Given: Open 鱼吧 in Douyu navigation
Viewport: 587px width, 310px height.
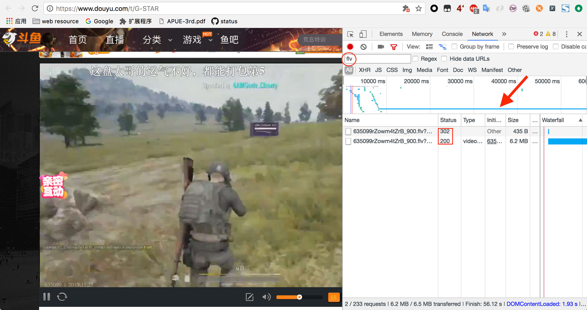Looking at the screenshot, I should (229, 40).
